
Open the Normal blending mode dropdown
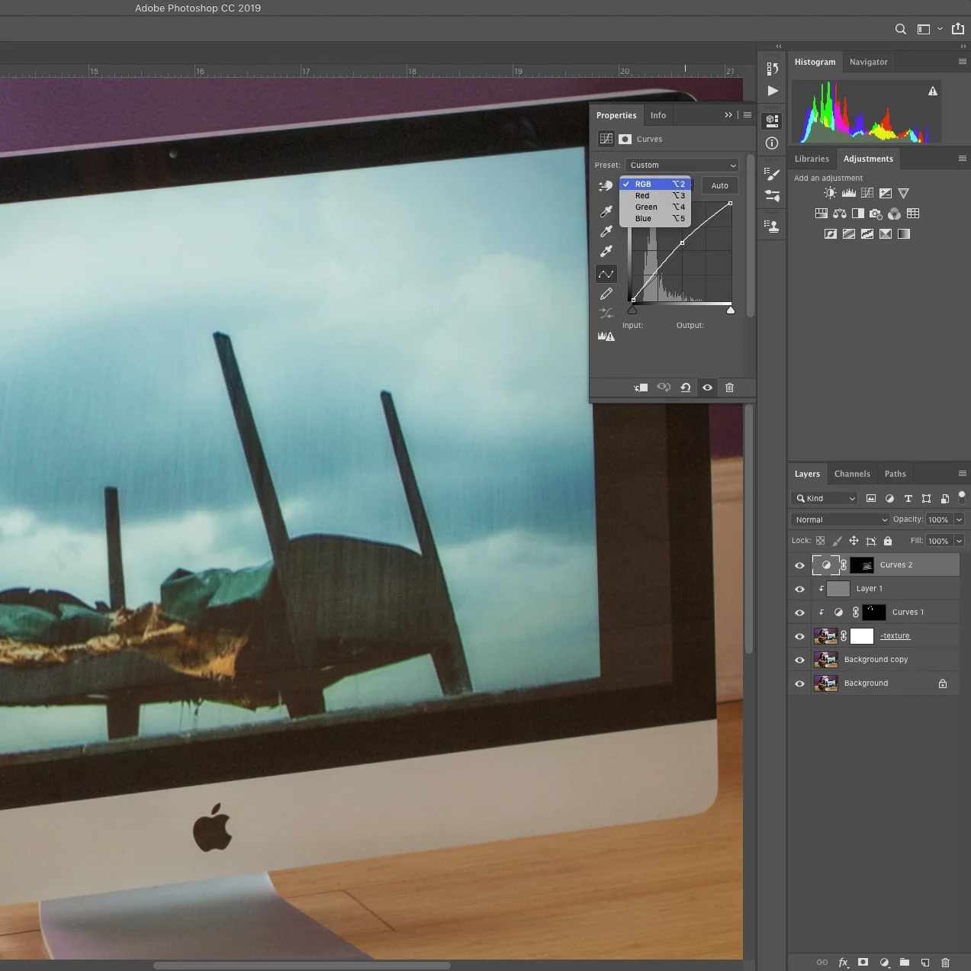point(840,519)
